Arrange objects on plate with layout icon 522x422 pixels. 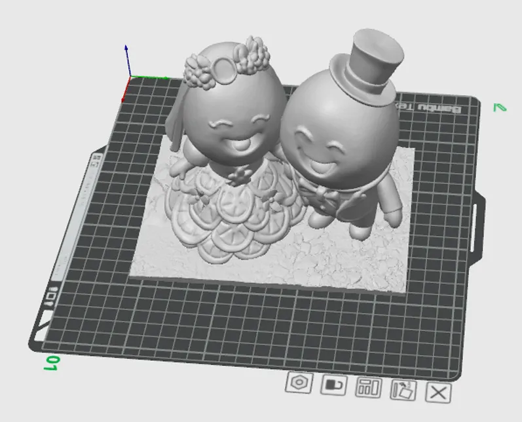[369, 387]
